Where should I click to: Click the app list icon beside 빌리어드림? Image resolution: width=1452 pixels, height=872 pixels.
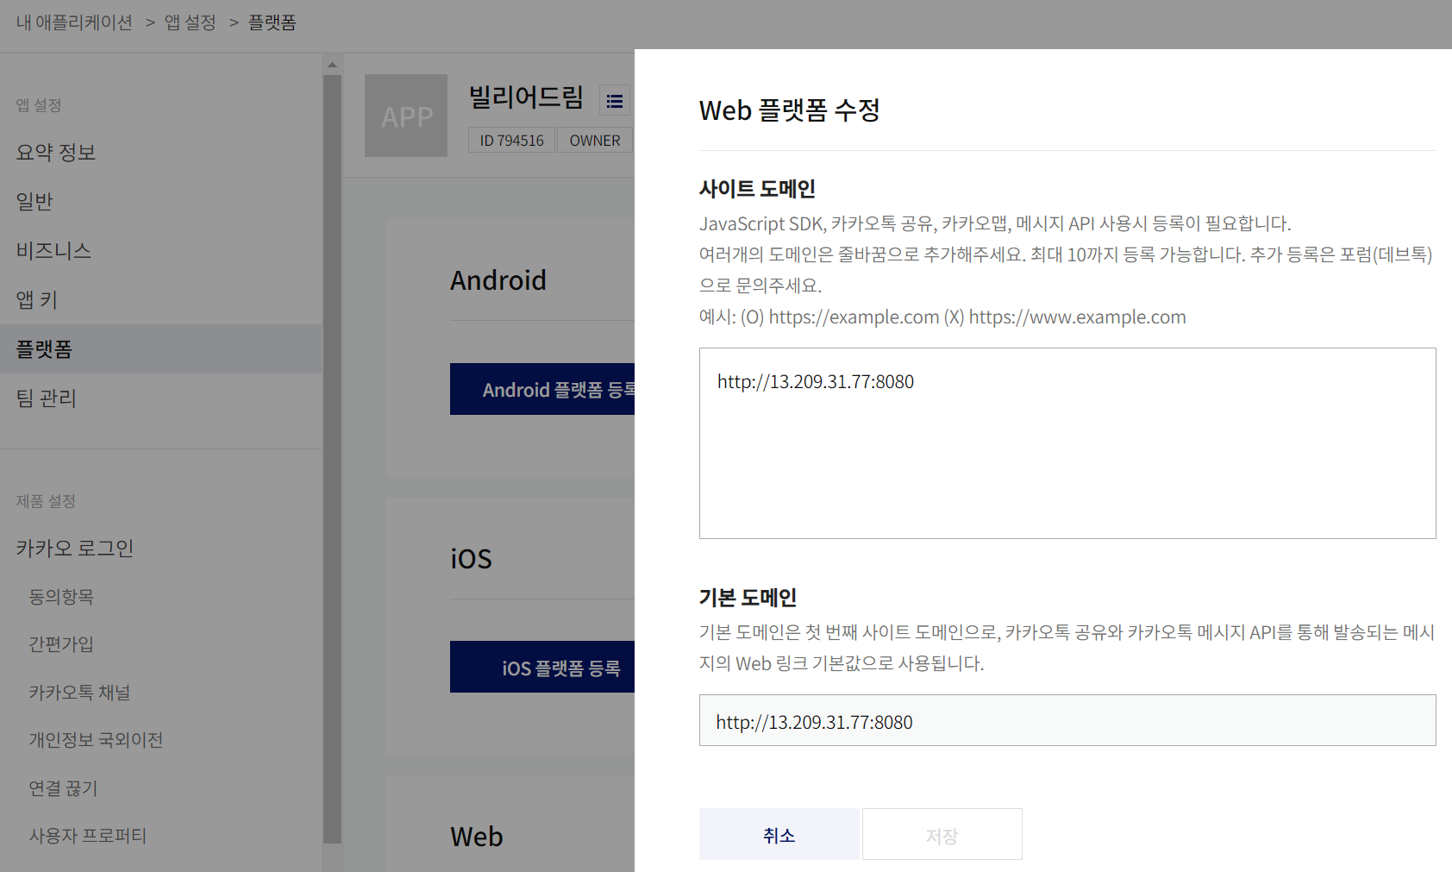[615, 101]
